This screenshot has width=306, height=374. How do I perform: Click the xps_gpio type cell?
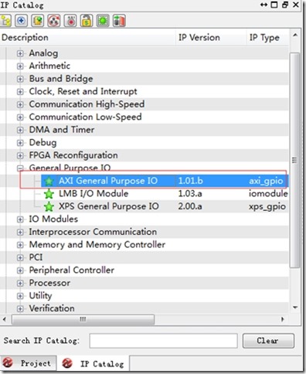pyautogui.click(x=267, y=206)
